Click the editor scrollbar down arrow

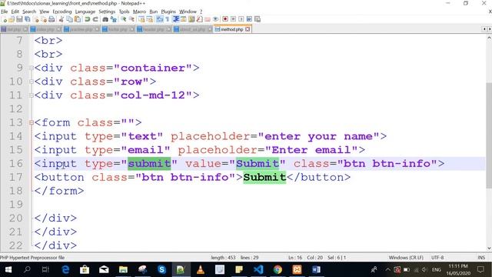489,249
